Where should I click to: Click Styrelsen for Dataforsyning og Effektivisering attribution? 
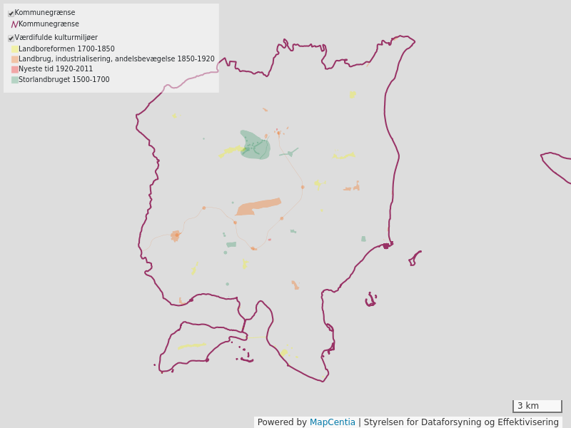click(461, 422)
